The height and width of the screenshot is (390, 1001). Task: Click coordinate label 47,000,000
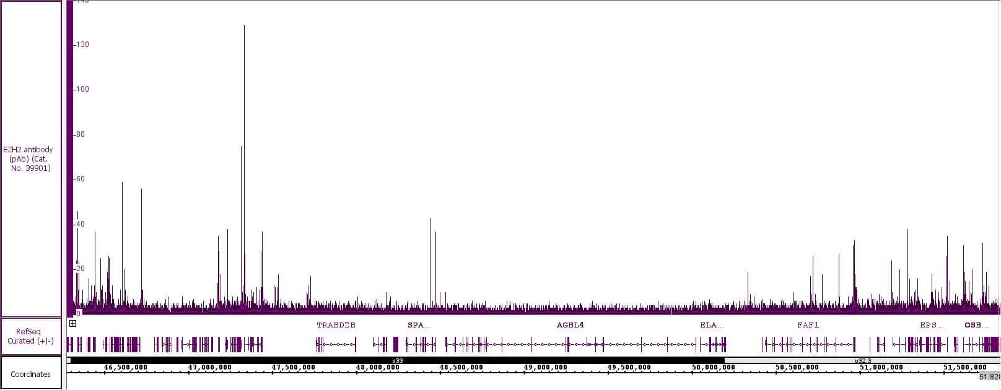(209, 367)
